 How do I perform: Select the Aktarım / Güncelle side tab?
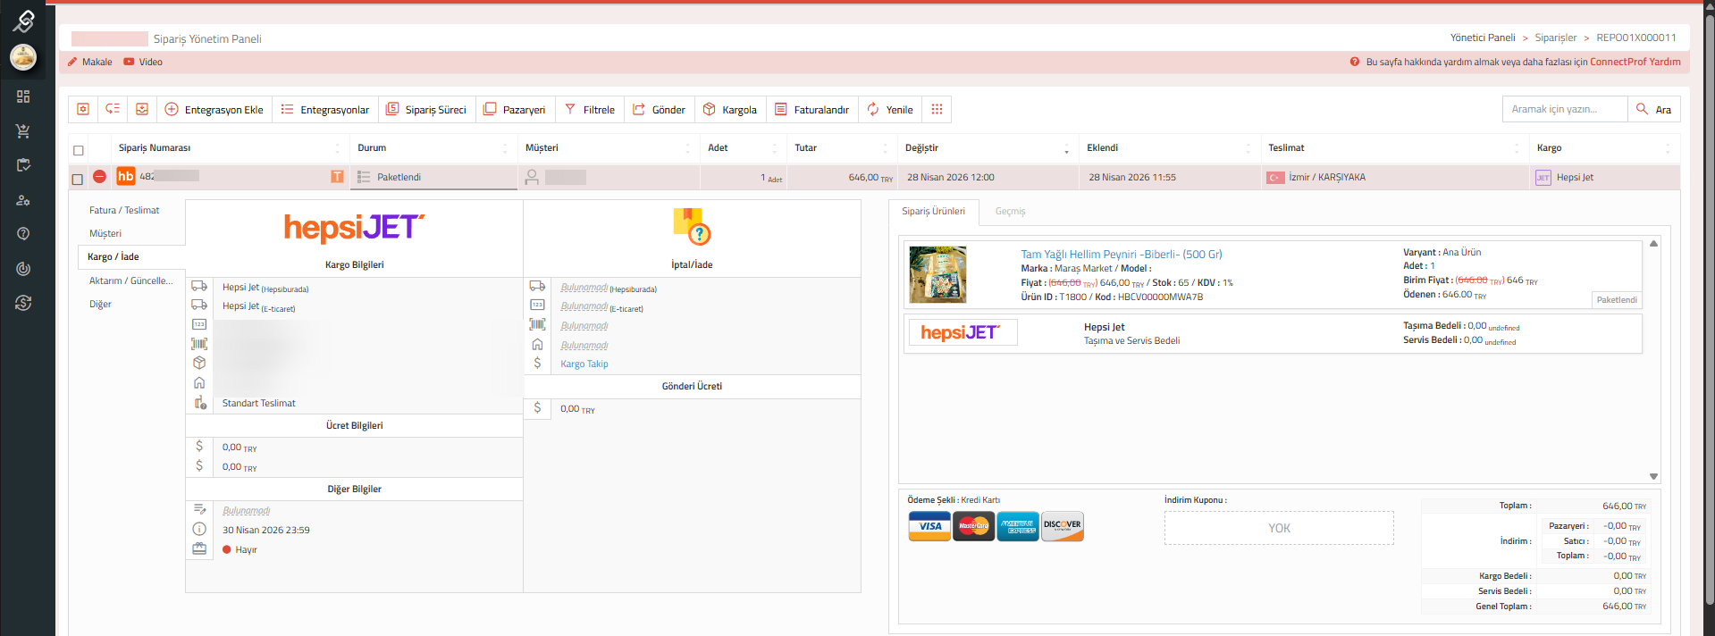click(x=130, y=280)
